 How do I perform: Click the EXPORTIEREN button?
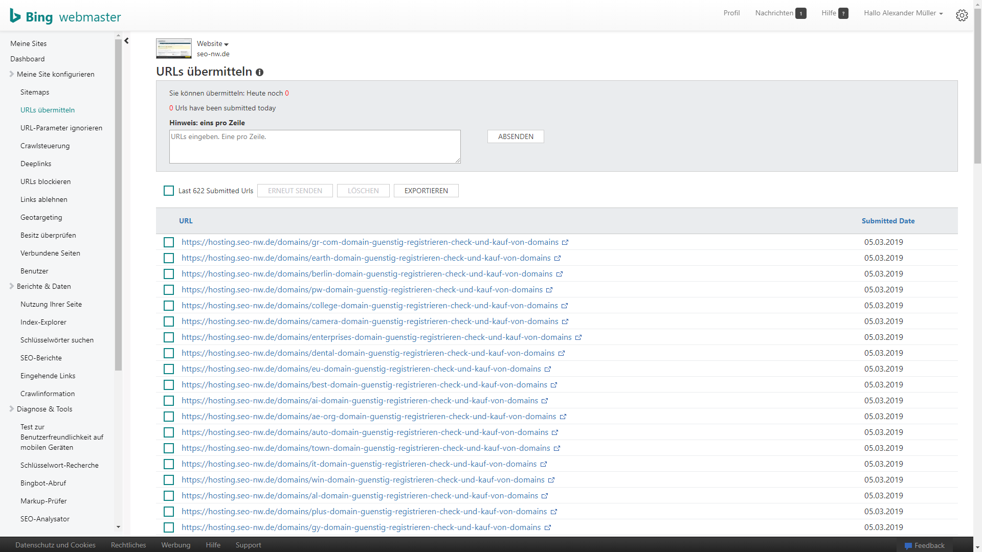(x=426, y=191)
